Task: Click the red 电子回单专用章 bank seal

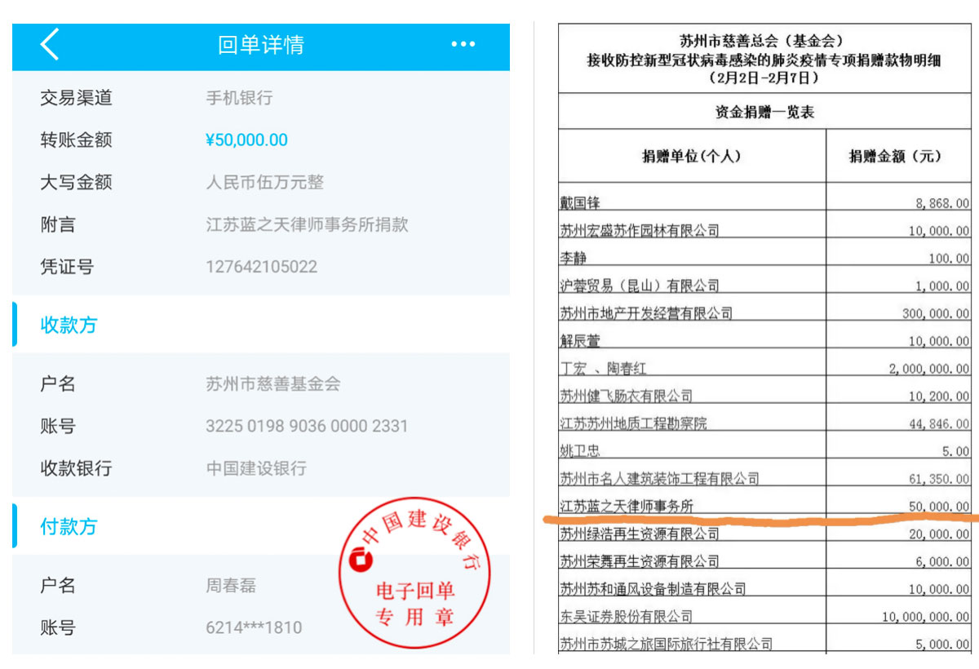Action: (x=414, y=571)
